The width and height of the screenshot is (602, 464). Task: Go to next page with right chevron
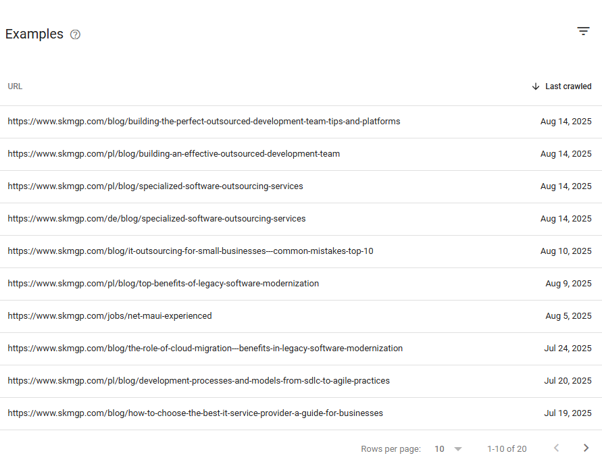pyautogui.click(x=586, y=448)
